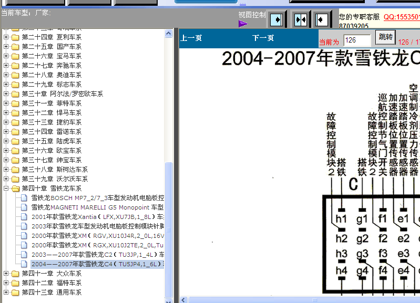Click document icon of 2003——2007年款雪铁龙C2 entry

24,255
